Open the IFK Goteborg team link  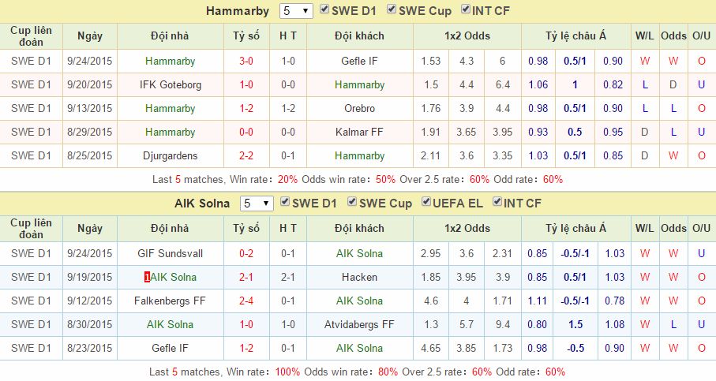click(x=170, y=84)
